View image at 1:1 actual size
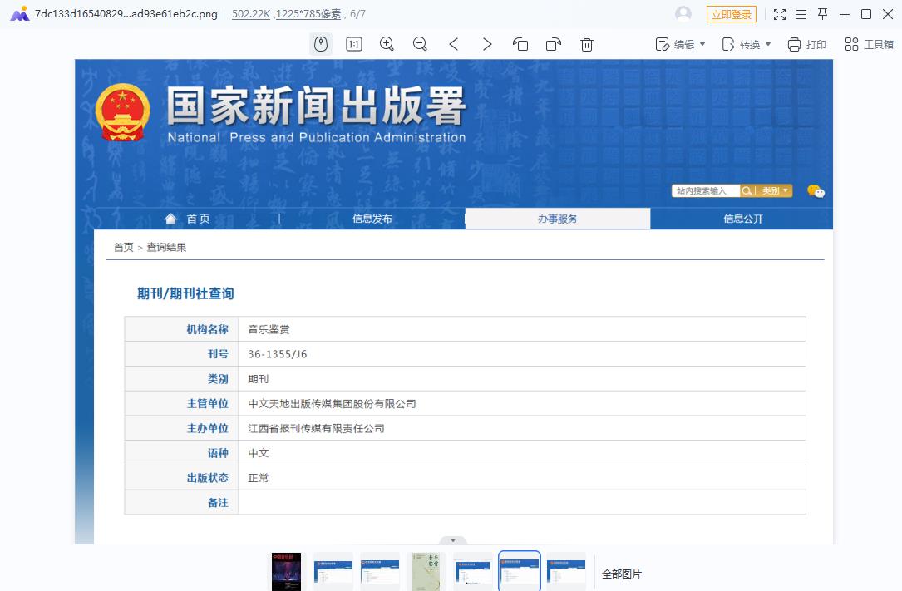902x591 pixels. [353, 44]
